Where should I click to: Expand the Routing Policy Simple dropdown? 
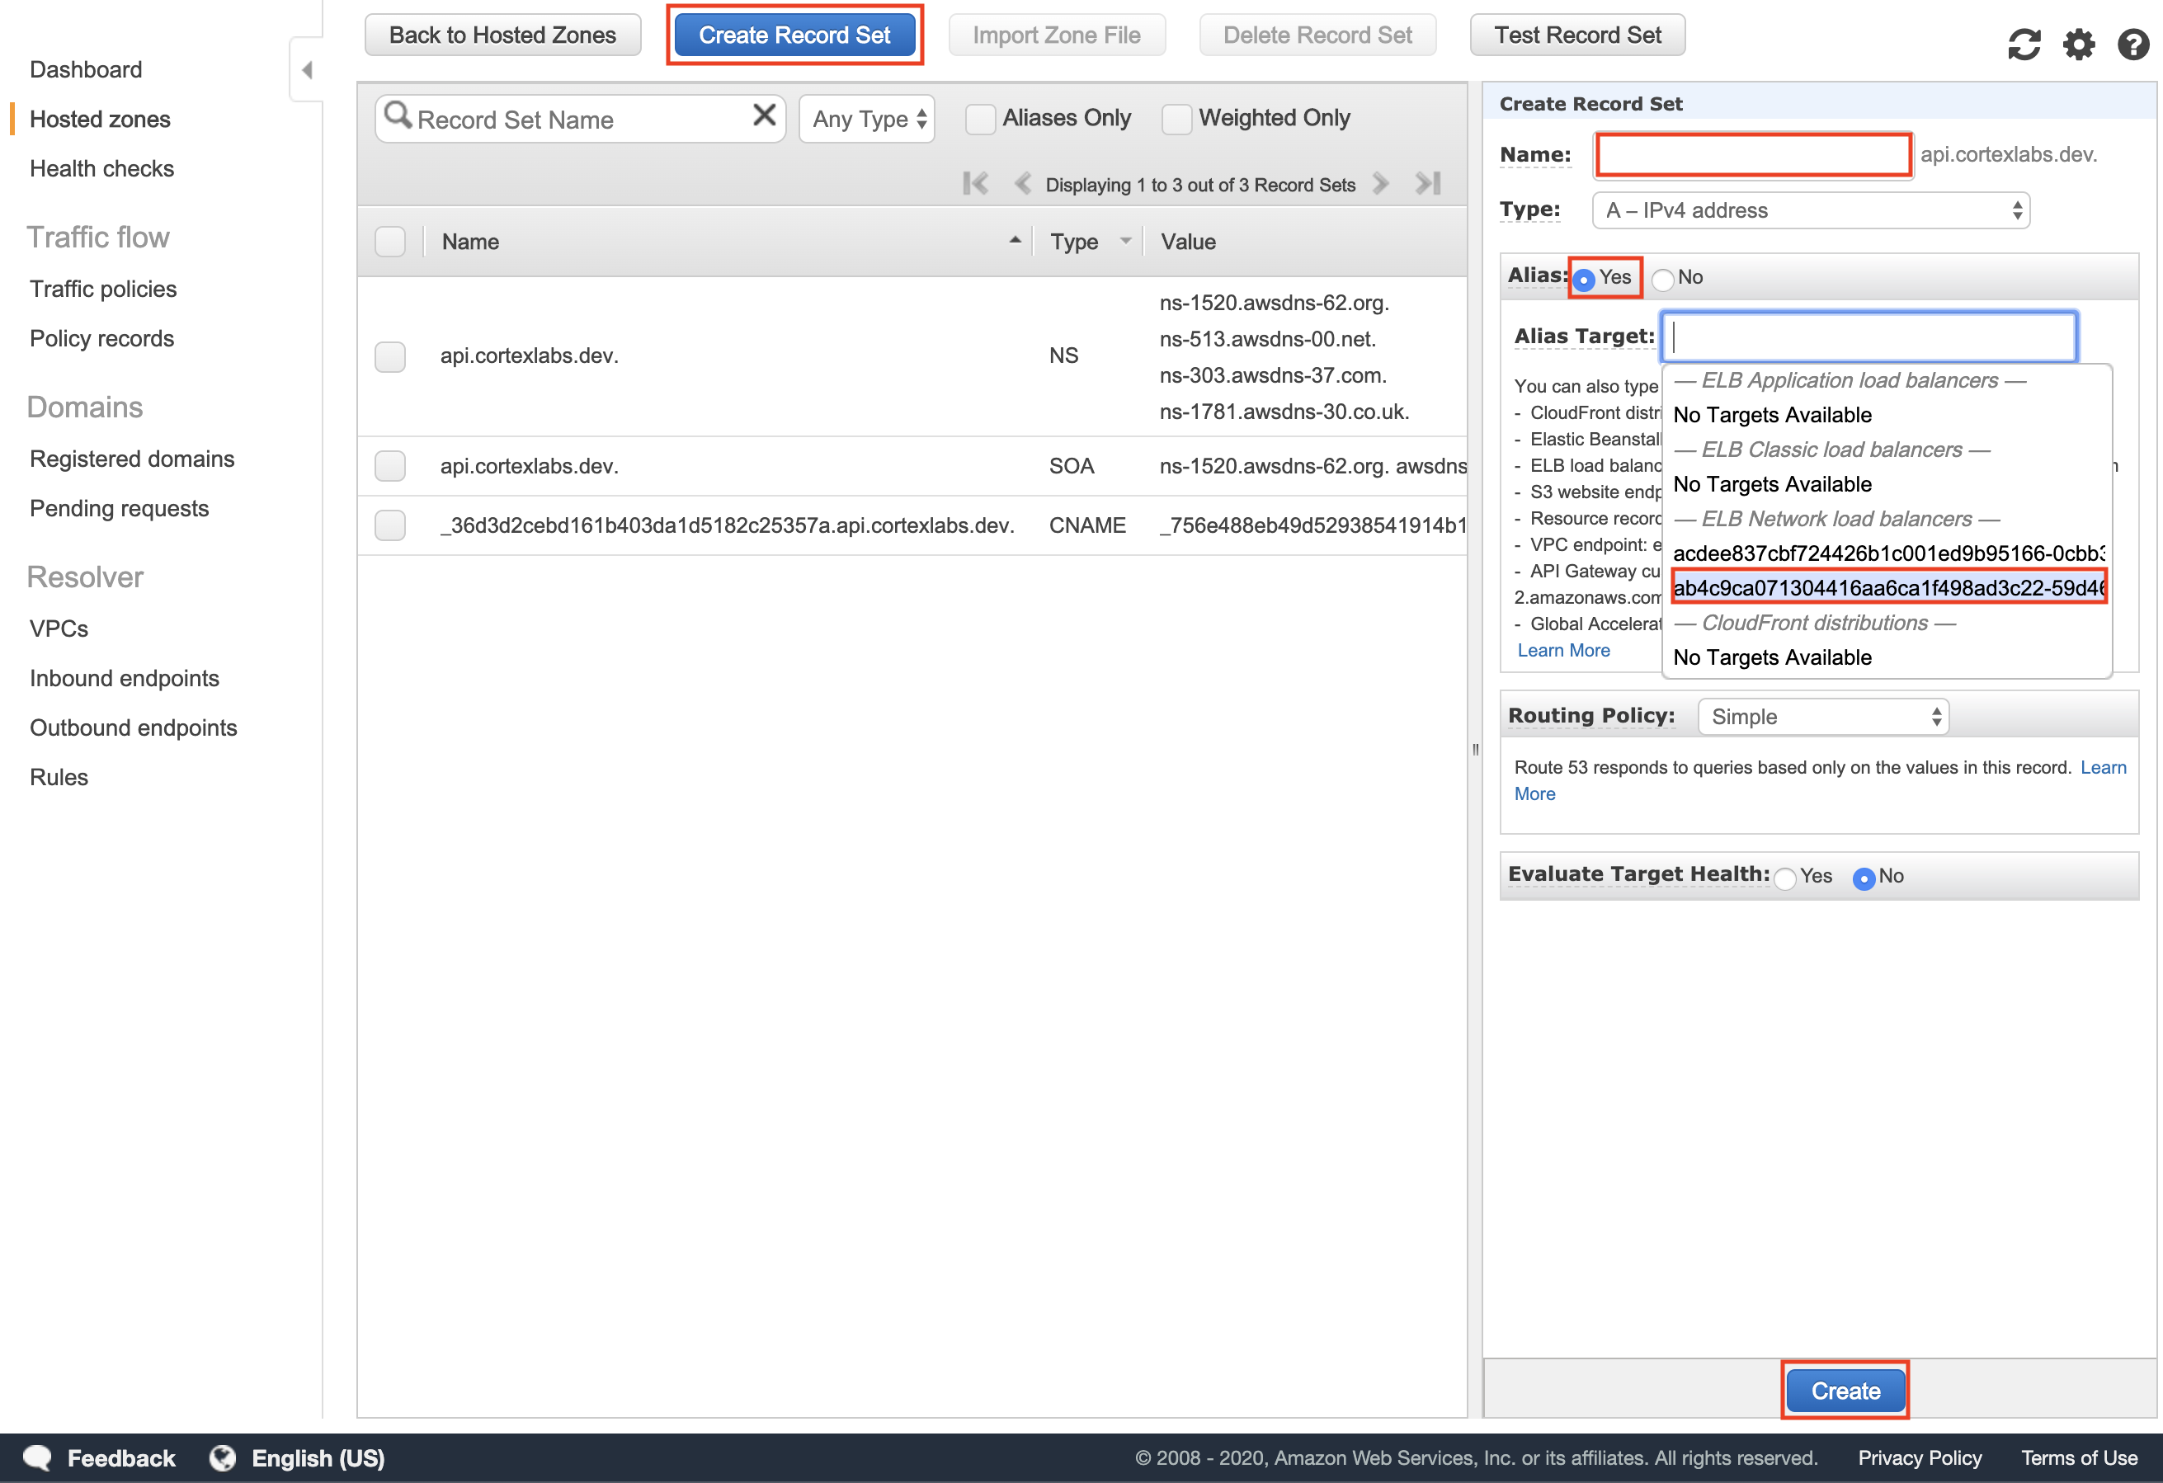click(1823, 717)
